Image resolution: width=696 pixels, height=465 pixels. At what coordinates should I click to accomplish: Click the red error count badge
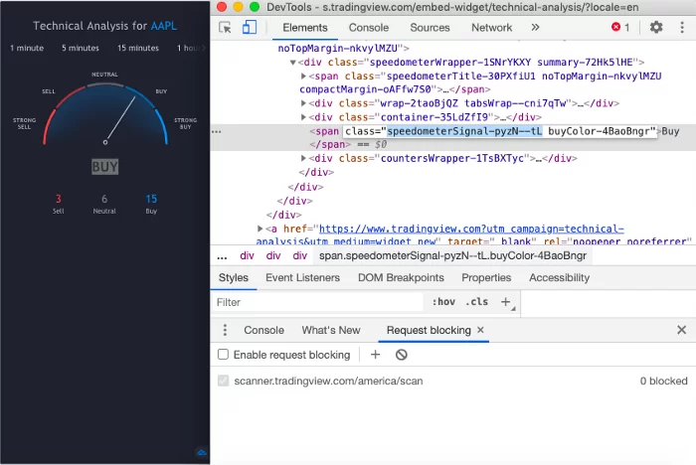tap(620, 28)
